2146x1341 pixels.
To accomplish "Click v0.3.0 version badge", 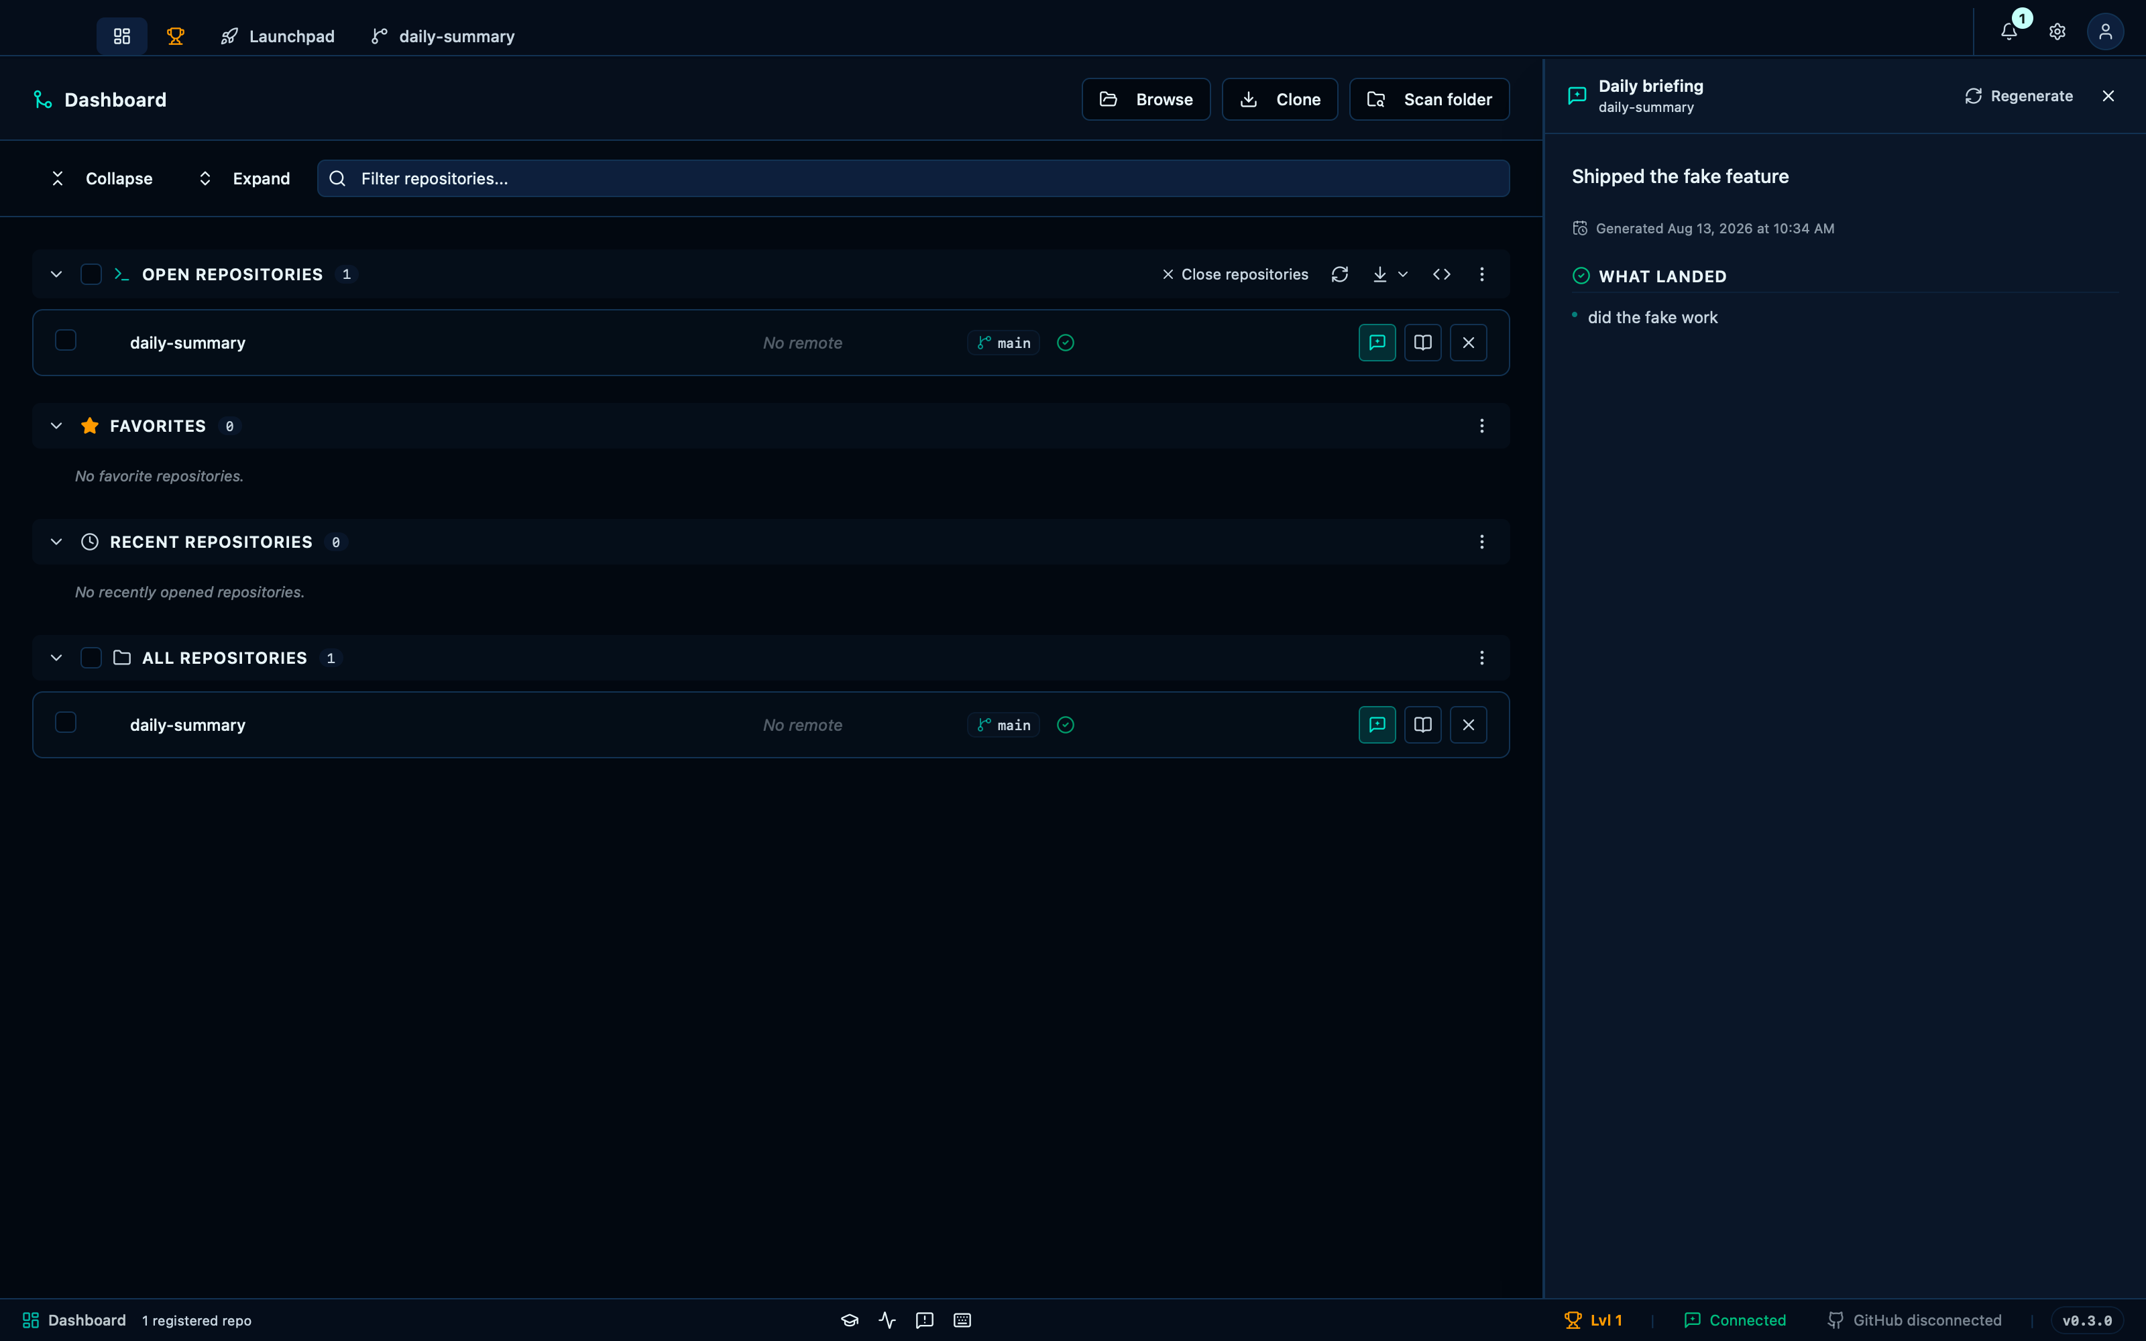I will [x=2086, y=1320].
